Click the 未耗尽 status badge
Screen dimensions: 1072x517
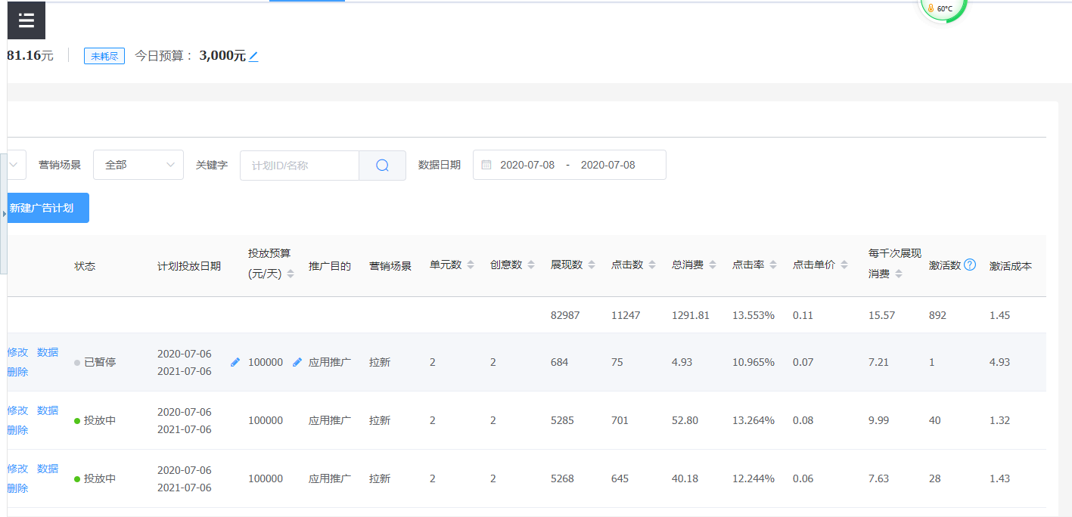point(104,55)
